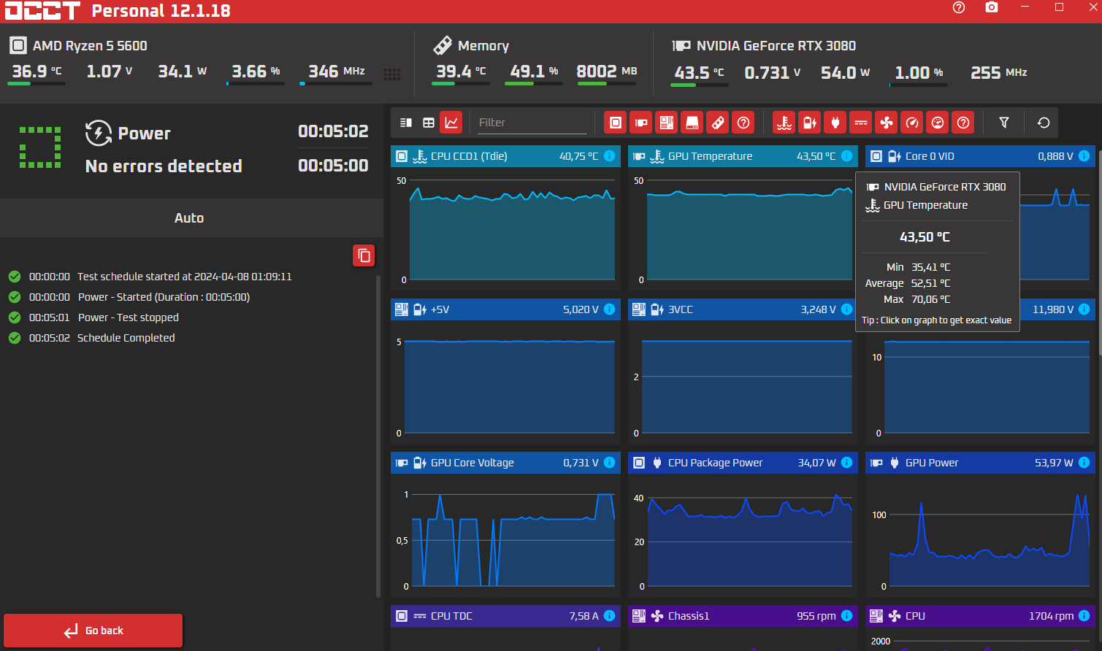Image resolution: width=1102 pixels, height=651 pixels.
Task: Toggle the usage gauge sensor filter
Action: click(x=938, y=123)
